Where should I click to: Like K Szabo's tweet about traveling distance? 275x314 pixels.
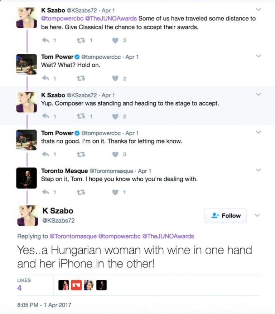[115, 40]
